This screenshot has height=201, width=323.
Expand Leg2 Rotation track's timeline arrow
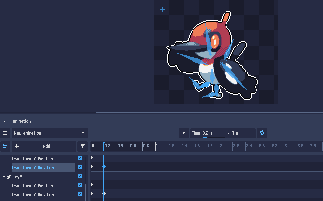click(92, 194)
